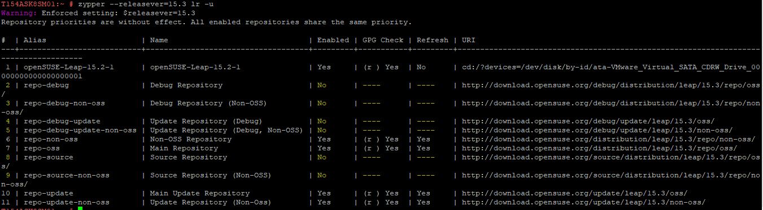Select alias 'openSUSE-Leap-15.2-1' in first row
Screen dimensions: 763x210
pyautogui.click(x=68, y=67)
